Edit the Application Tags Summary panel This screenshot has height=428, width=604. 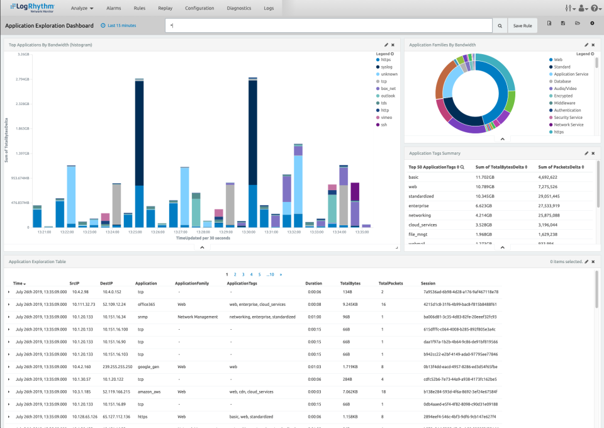(586, 153)
